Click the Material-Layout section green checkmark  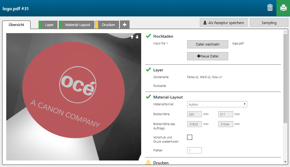point(148,97)
